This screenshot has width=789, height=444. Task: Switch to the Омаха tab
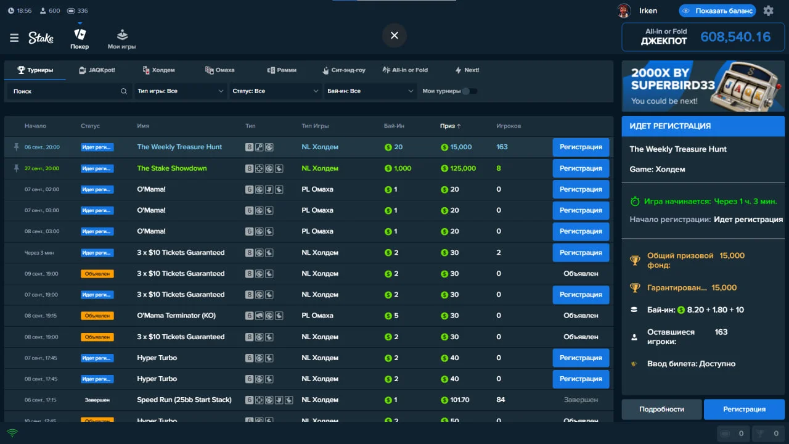[220, 70]
